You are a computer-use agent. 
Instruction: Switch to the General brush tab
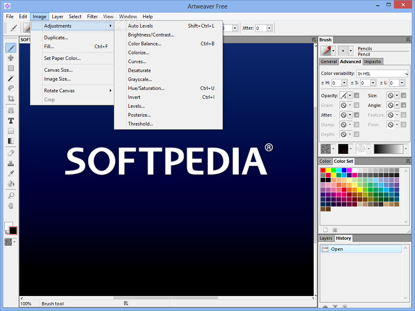click(x=329, y=62)
